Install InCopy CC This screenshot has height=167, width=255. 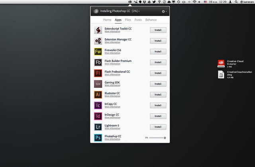pos(158,105)
